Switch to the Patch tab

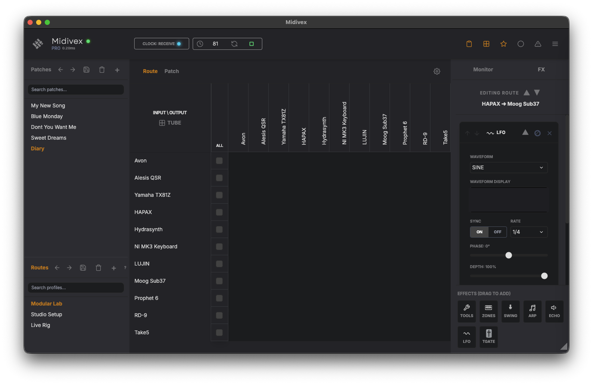(172, 71)
